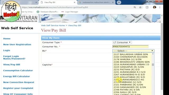The image size is (169, 95).
Task: Go to Home in sidebar
Action: (x=7, y=39)
